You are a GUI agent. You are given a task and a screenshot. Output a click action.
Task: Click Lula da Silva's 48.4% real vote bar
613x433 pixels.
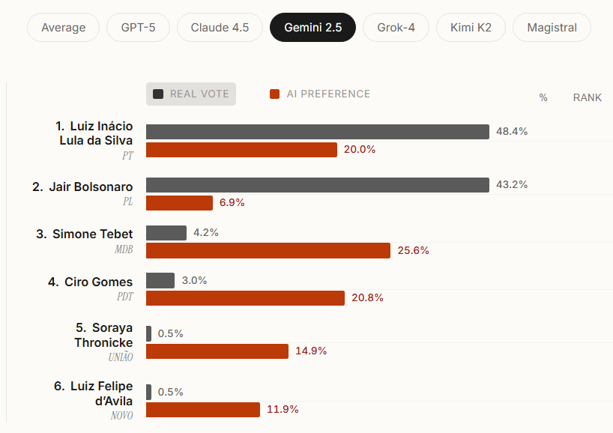(317, 132)
